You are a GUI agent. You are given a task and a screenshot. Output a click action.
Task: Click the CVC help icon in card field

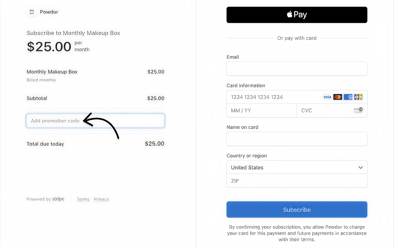(x=359, y=110)
